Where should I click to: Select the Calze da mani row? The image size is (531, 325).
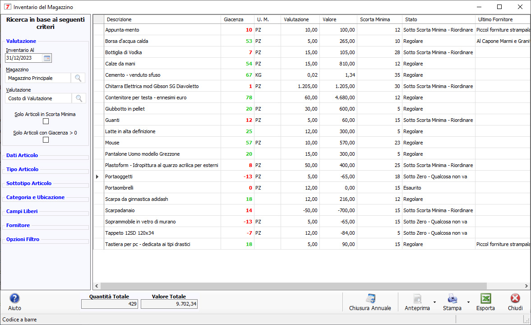312,64
